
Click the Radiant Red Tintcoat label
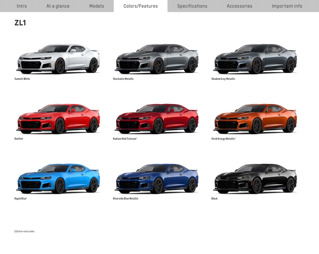click(125, 139)
